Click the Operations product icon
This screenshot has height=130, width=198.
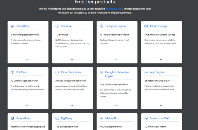click(x=12, y=118)
